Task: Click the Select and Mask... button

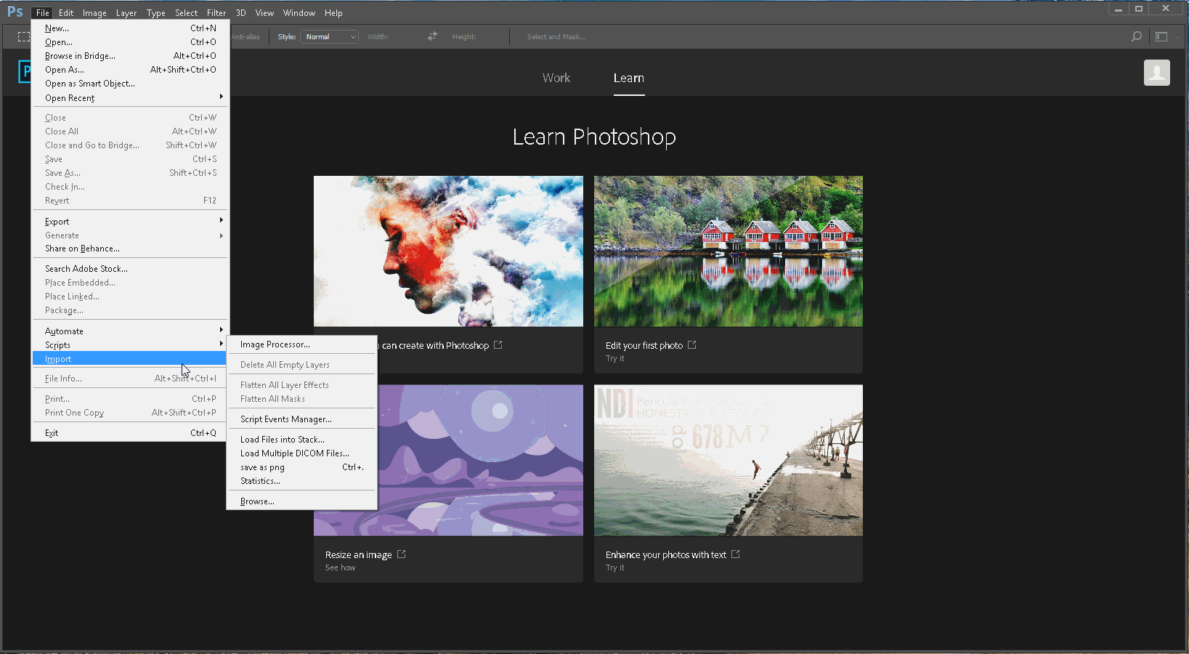Action: (x=556, y=36)
